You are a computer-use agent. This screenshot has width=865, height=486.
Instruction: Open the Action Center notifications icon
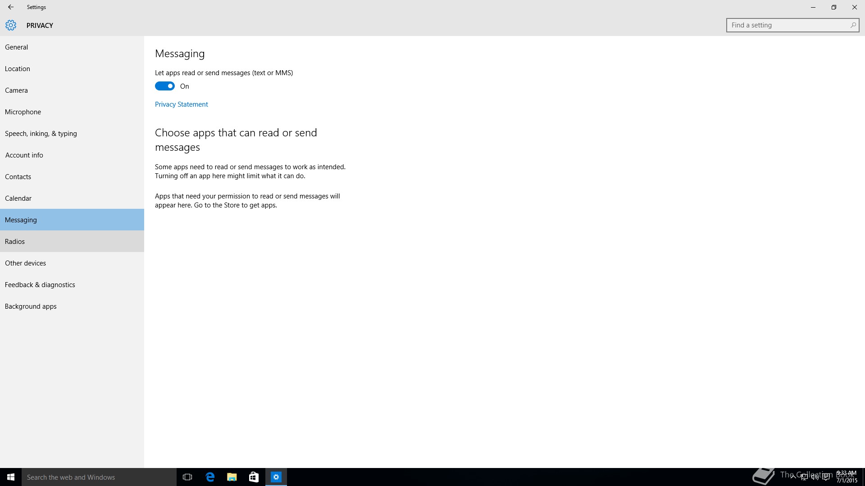(x=826, y=477)
